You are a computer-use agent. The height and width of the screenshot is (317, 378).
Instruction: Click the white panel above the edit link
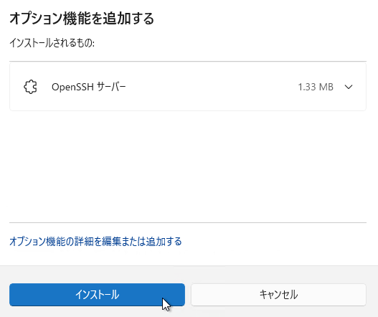[x=188, y=166]
